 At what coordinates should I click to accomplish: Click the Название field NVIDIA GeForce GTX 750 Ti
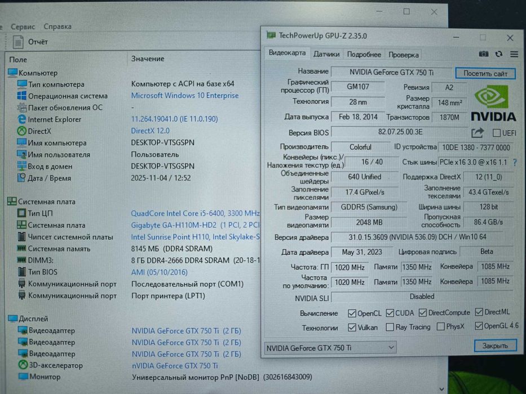[x=391, y=73]
